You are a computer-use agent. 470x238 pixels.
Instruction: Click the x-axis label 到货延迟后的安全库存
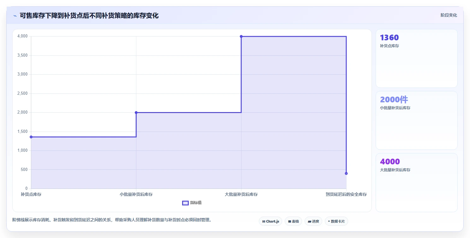coord(346,194)
